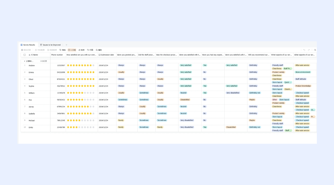Click the name cell Michael
The image size is (334, 185).
[32, 121]
